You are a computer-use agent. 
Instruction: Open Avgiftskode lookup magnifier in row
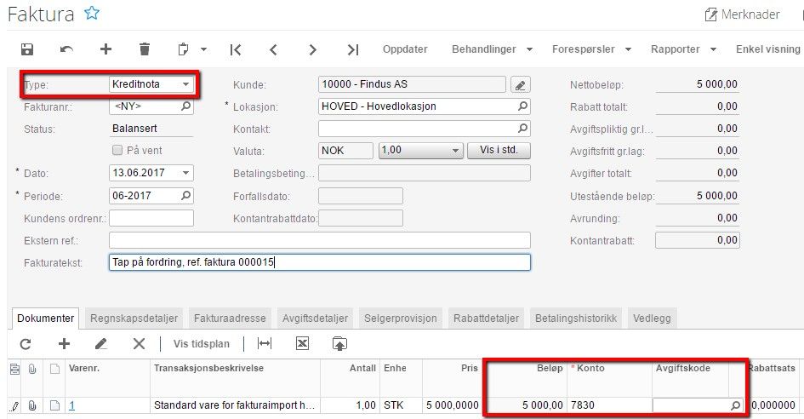click(x=735, y=405)
